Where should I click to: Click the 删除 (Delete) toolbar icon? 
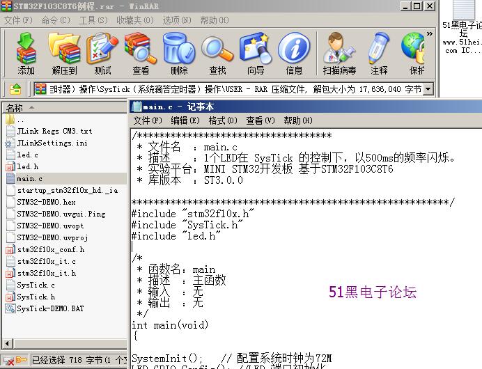click(179, 54)
